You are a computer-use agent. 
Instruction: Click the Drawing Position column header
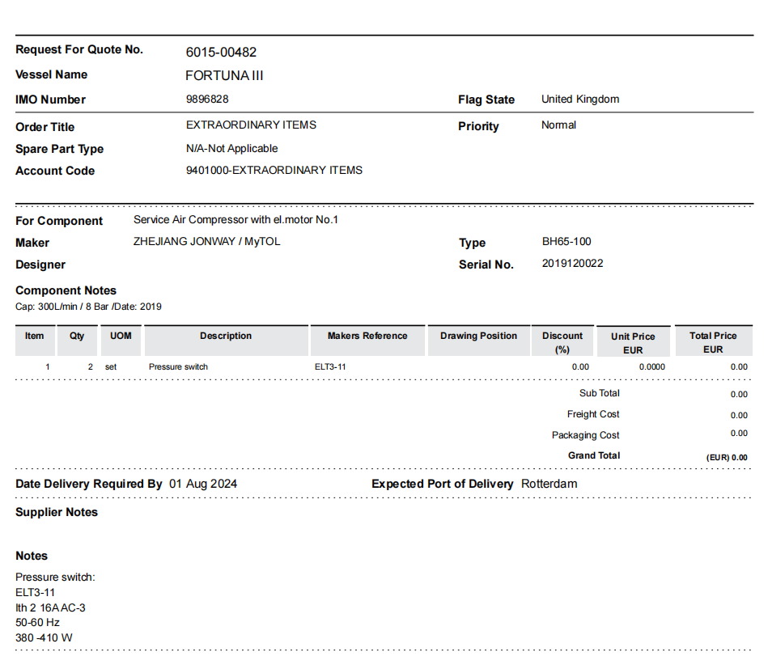pos(478,336)
